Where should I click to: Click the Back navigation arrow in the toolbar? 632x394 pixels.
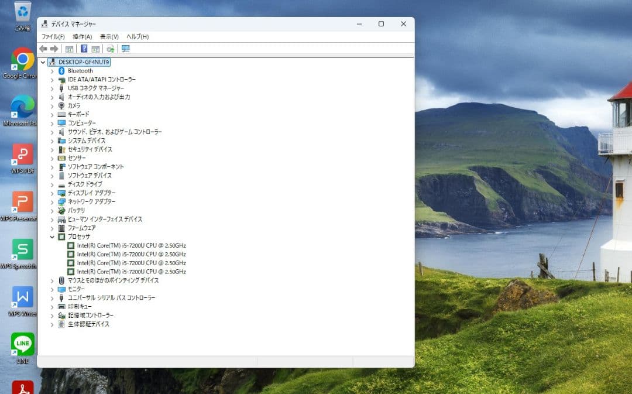[x=44, y=49]
